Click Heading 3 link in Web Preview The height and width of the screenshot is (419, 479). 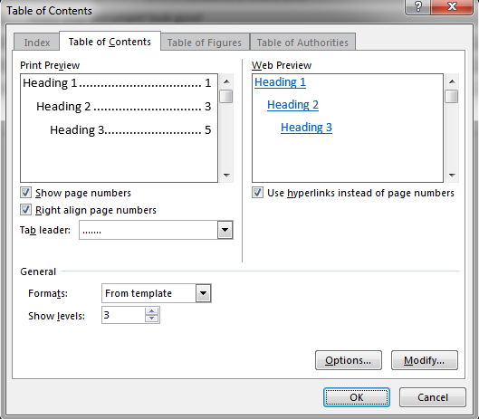tap(306, 128)
